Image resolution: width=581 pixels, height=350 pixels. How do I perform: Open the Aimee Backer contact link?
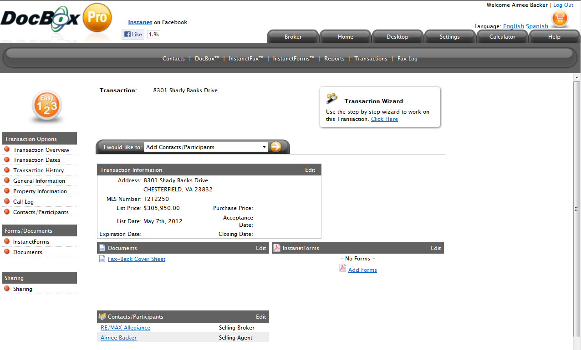point(118,338)
